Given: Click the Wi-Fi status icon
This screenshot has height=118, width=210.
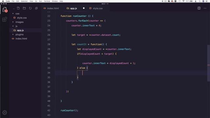Looking at the screenshot, I should click(x=183, y=1).
